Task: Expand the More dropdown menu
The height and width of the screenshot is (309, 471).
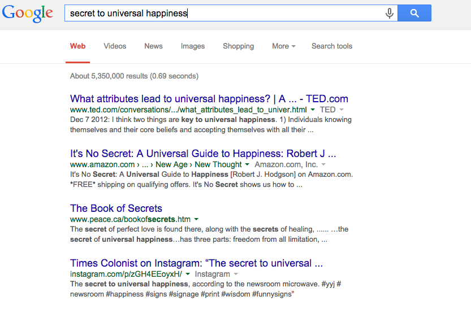Action: pos(284,46)
